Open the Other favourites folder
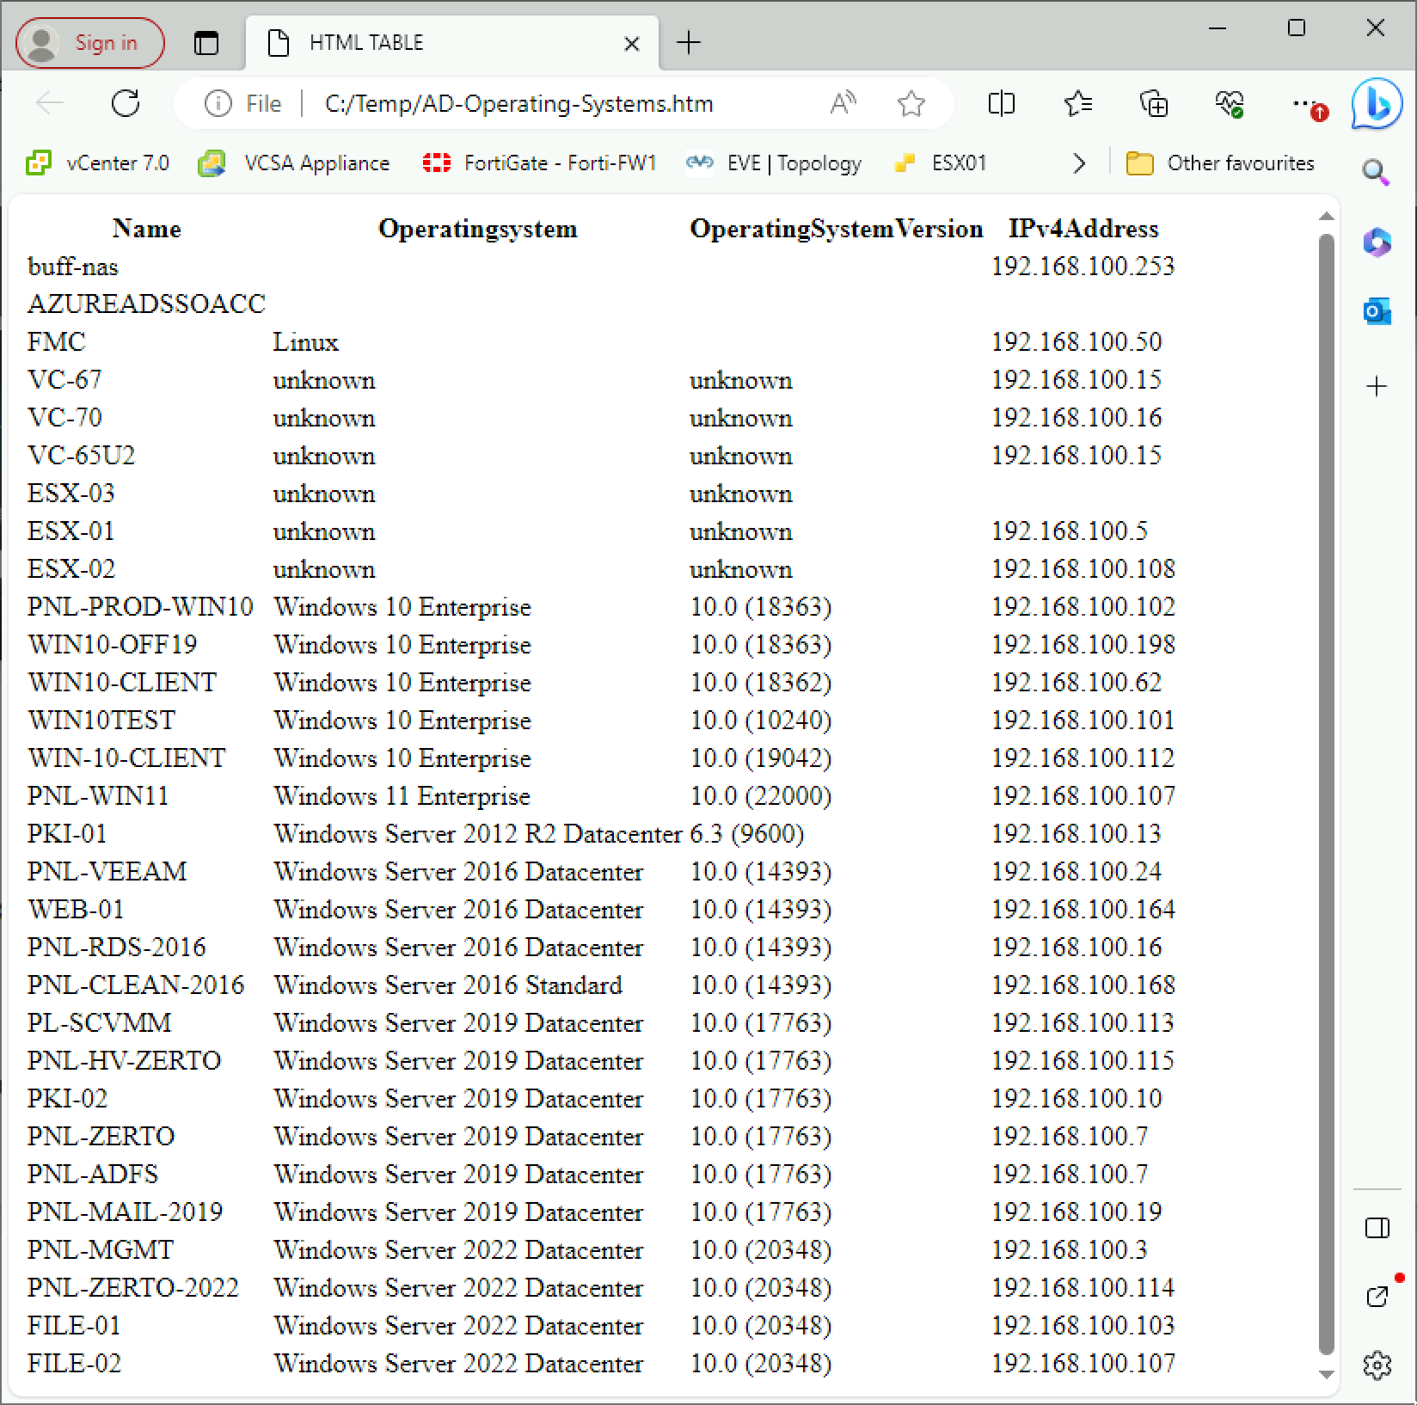1417x1405 pixels. pyautogui.click(x=1221, y=163)
